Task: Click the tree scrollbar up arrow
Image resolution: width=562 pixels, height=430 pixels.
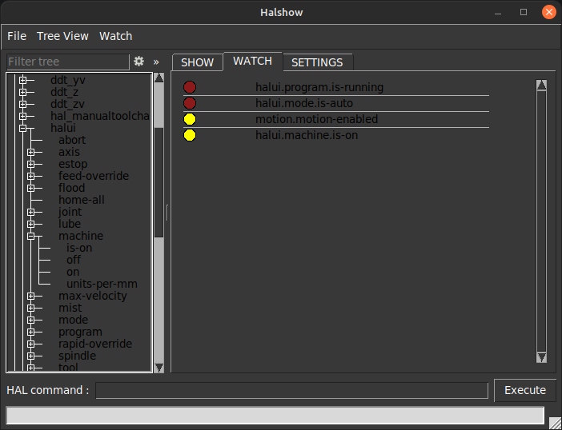Action: [x=159, y=78]
